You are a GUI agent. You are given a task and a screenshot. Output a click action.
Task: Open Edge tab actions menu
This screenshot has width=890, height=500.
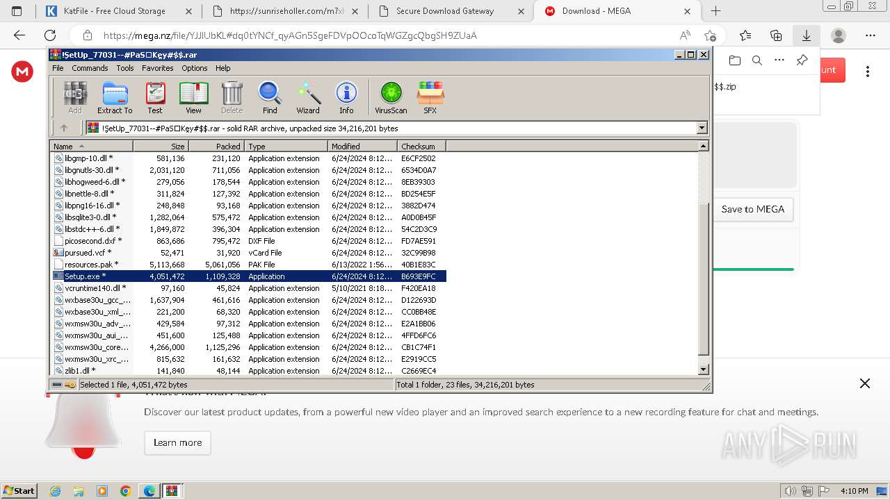(17, 11)
